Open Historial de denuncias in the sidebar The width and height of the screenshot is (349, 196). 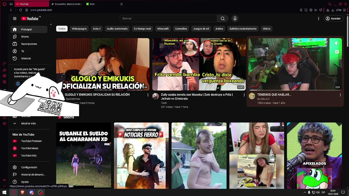pyautogui.click(x=29, y=174)
